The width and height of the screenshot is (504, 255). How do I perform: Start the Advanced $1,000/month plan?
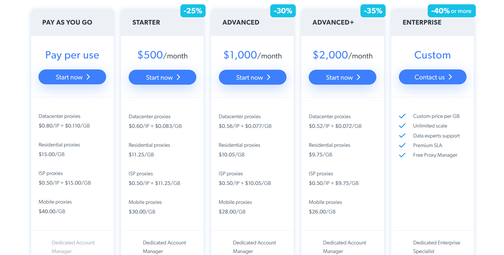coord(253,77)
